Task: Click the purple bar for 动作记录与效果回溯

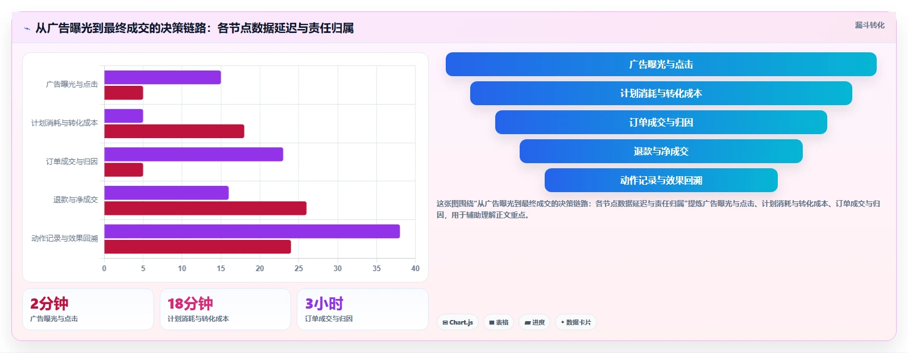Action: click(252, 231)
